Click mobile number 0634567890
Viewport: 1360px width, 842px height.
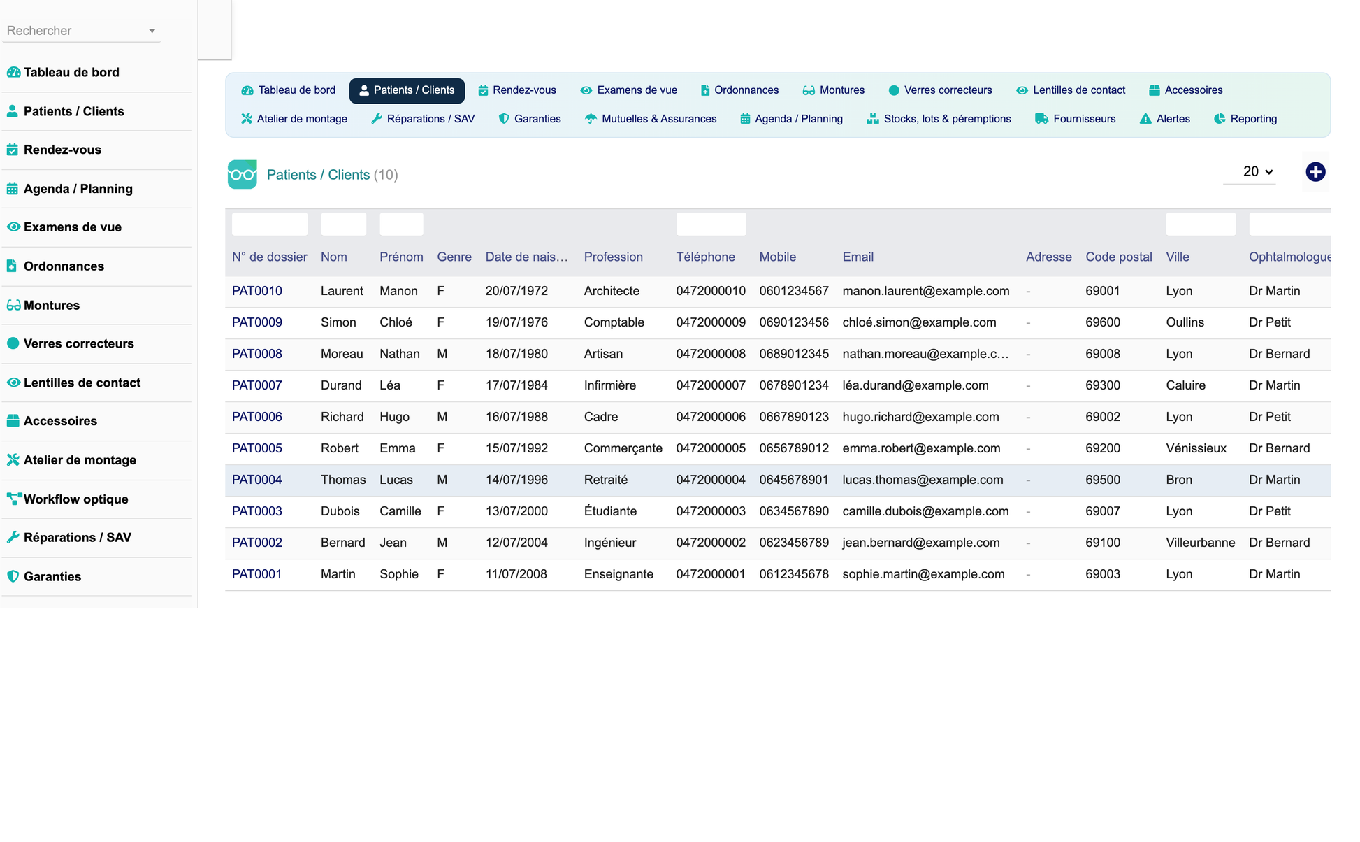[x=794, y=511]
